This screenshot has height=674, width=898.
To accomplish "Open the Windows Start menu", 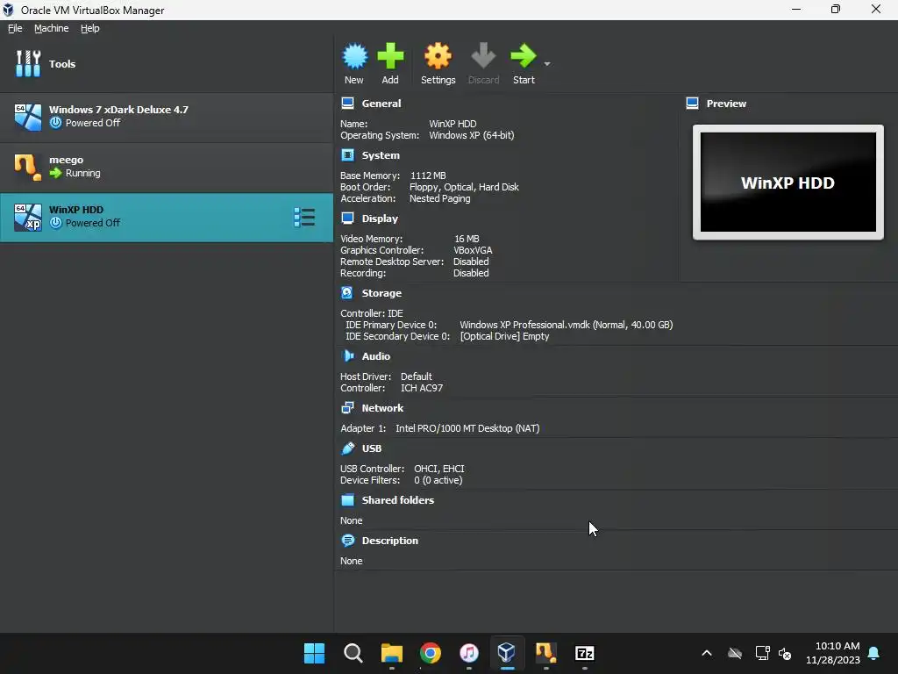I will (315, 653).
